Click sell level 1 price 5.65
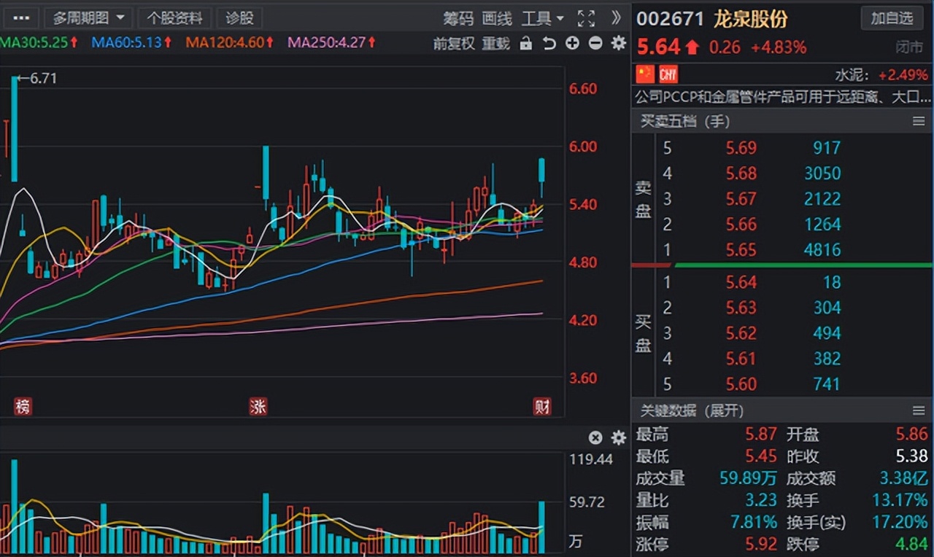 [741, 250]
